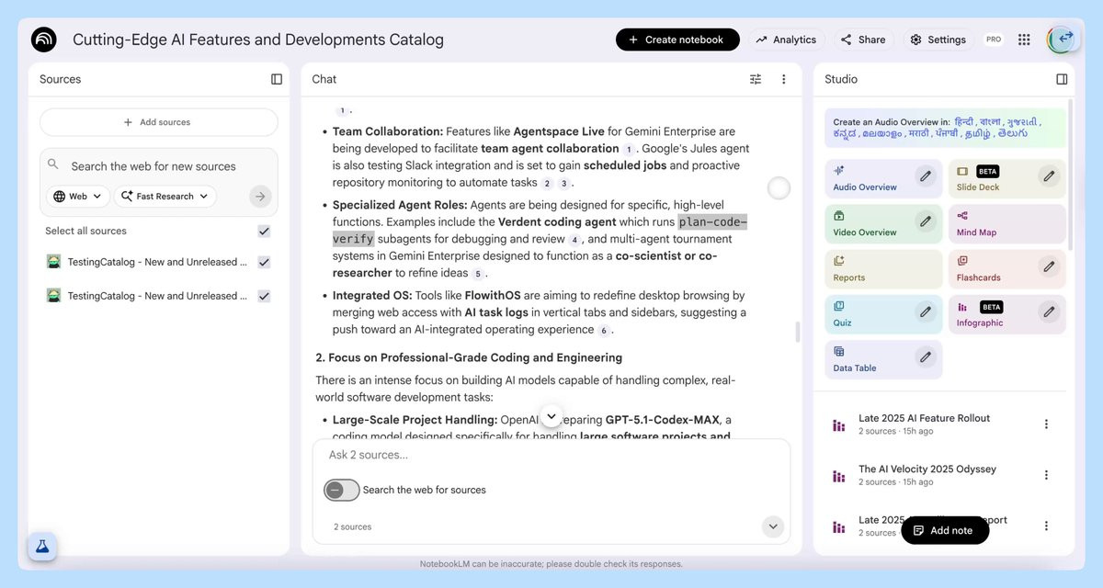Click the Audio Overview card
Viewport: 1103px width, 588px height.
click(x=883, y=178)
